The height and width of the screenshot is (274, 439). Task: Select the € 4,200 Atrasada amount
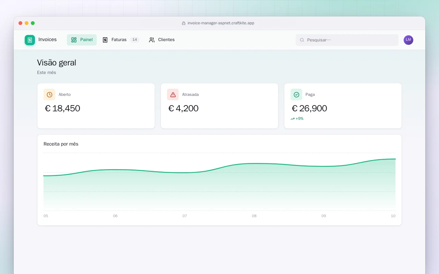[x=183, y=109]
